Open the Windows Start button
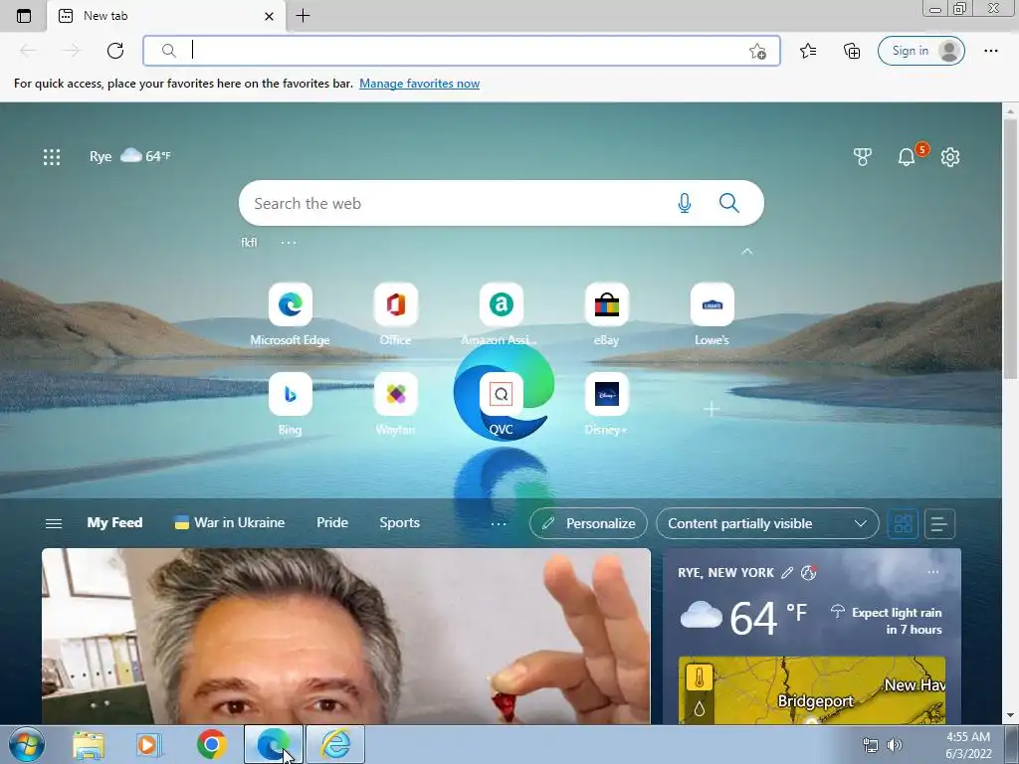 (27, 744)
